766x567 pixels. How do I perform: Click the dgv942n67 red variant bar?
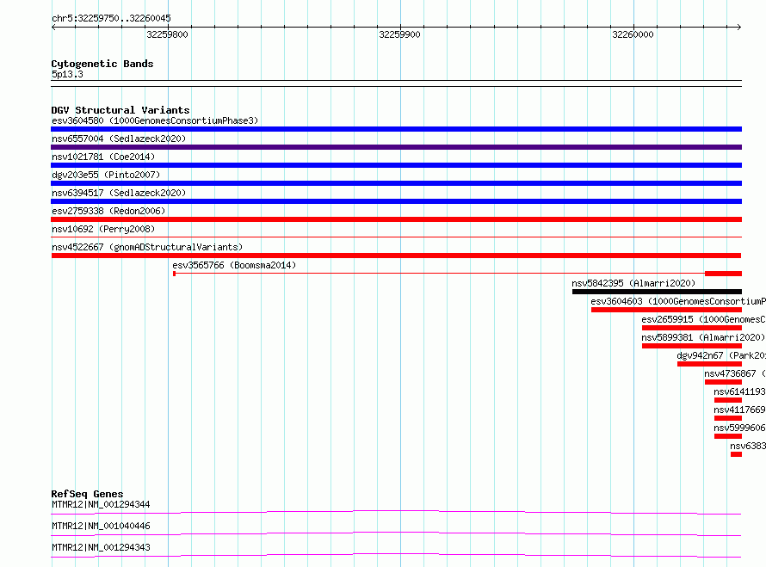[709, 364]
